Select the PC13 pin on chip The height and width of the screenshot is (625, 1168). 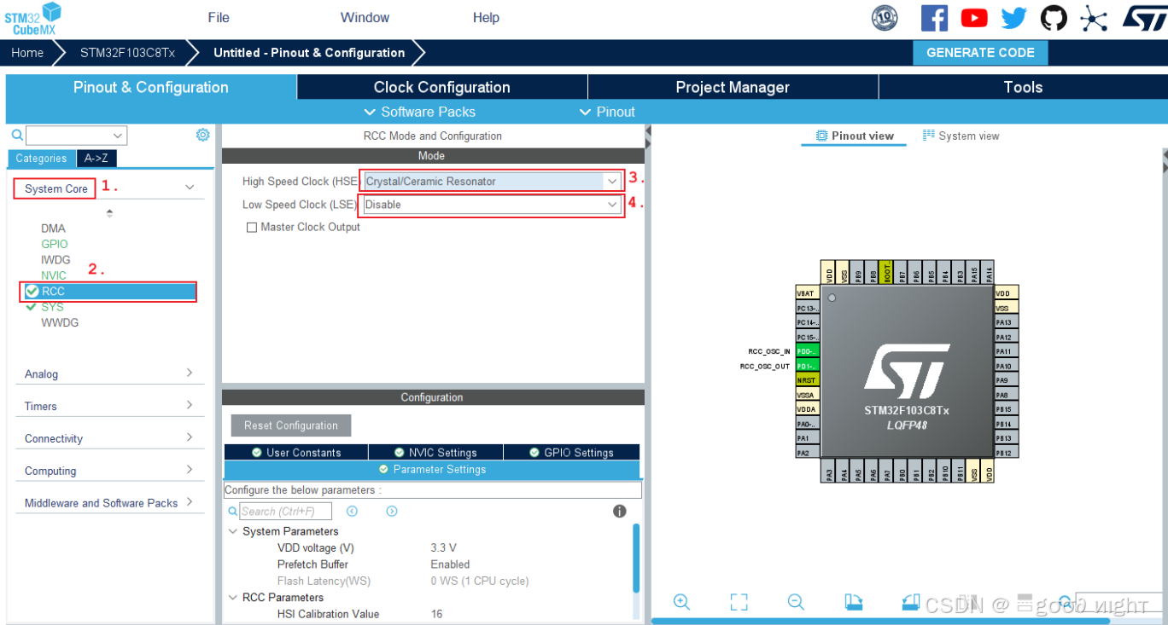click(807, 308)
